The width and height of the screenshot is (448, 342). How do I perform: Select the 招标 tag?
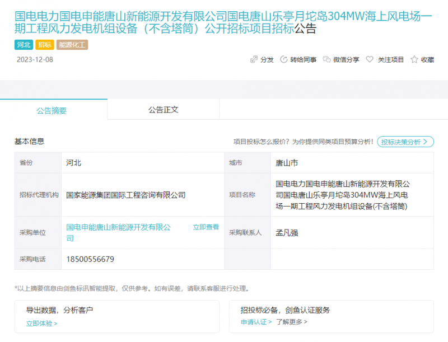pyautogui.click(x=45, y=45)
